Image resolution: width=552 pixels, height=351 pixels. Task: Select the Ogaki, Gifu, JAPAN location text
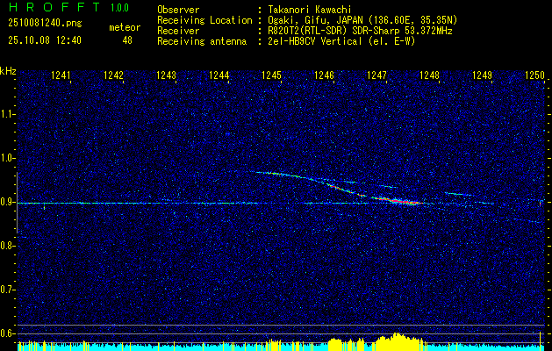click(x=362, y=20)
